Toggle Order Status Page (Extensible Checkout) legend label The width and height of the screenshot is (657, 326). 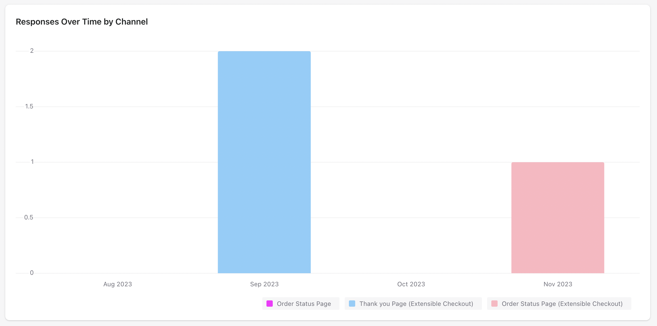click(x=562, y=304)
